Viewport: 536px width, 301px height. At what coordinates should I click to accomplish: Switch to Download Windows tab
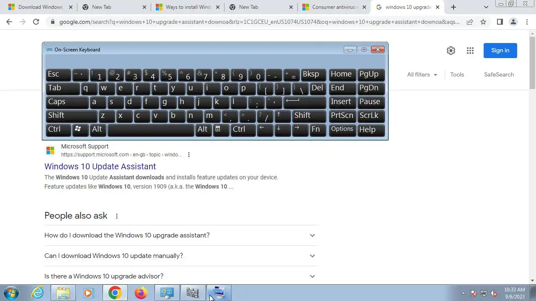(x=40, y=7)
